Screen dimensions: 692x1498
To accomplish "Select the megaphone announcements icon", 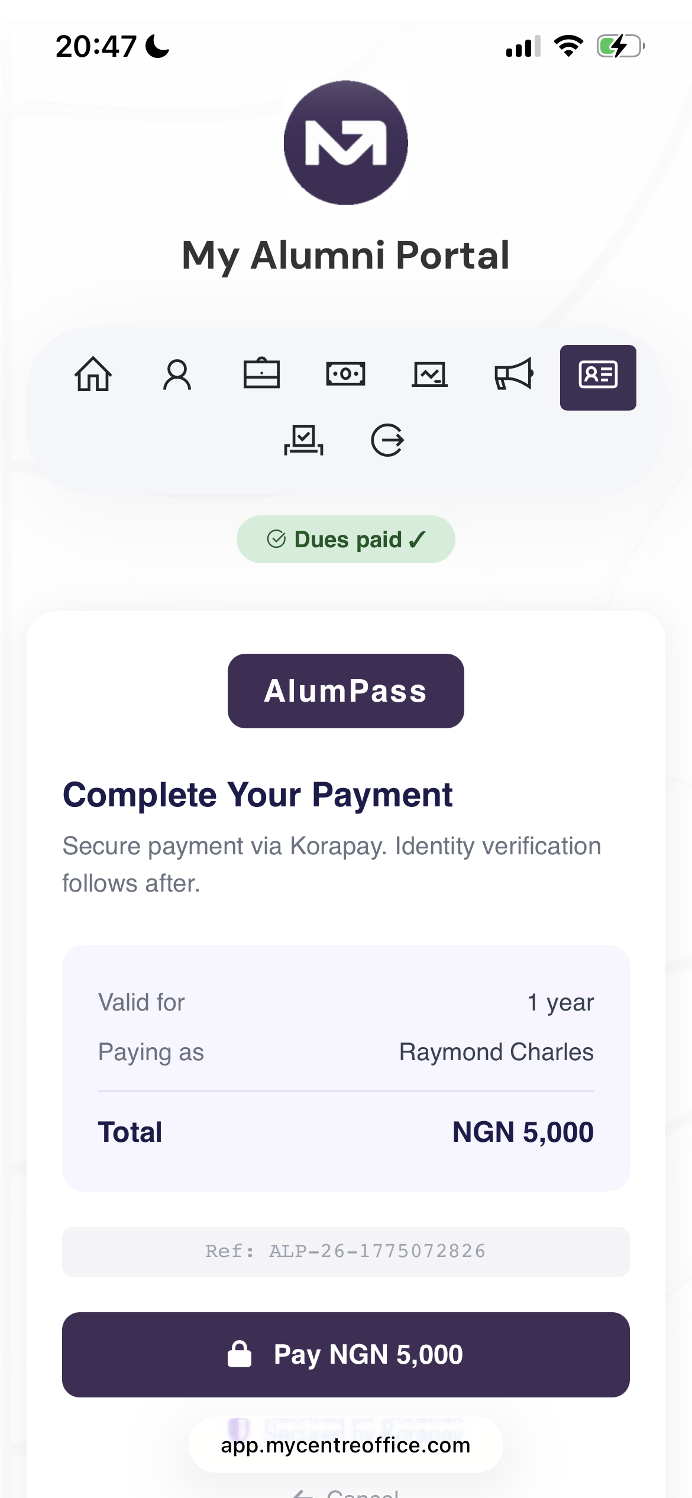I will (x=514, y=374).
